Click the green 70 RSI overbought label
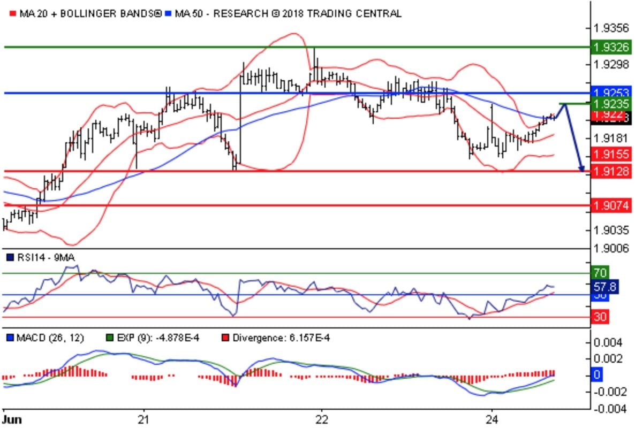 [599, 273]
